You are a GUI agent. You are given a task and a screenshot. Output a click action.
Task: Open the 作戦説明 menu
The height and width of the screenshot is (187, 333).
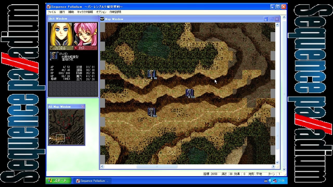(115, 12)
